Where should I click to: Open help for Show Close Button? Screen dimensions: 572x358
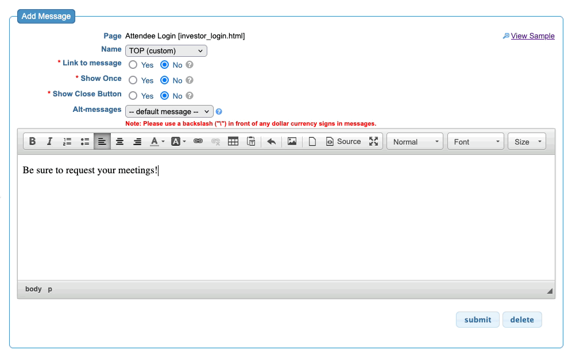[190, 95]
